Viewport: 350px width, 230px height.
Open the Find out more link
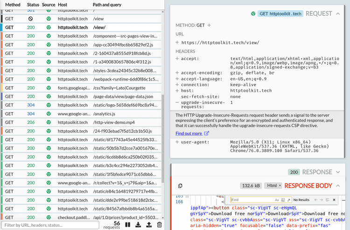[x=192, y=133]
